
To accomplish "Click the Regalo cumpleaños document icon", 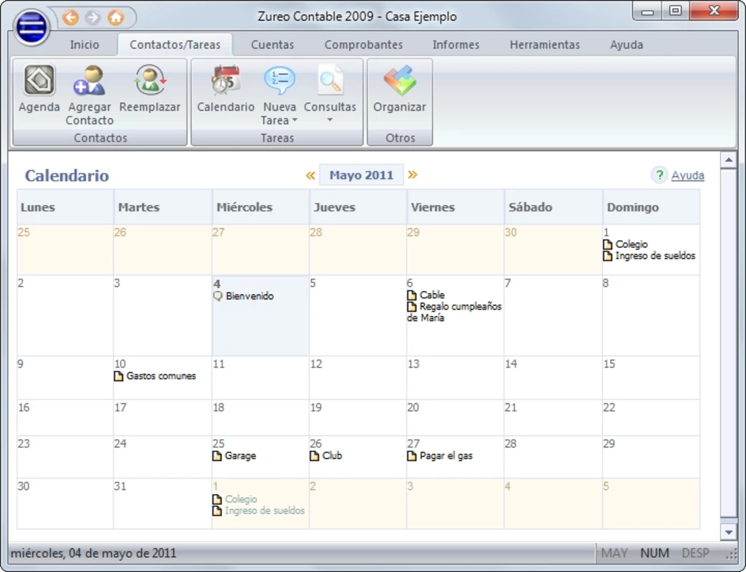I will pos(412,307).
